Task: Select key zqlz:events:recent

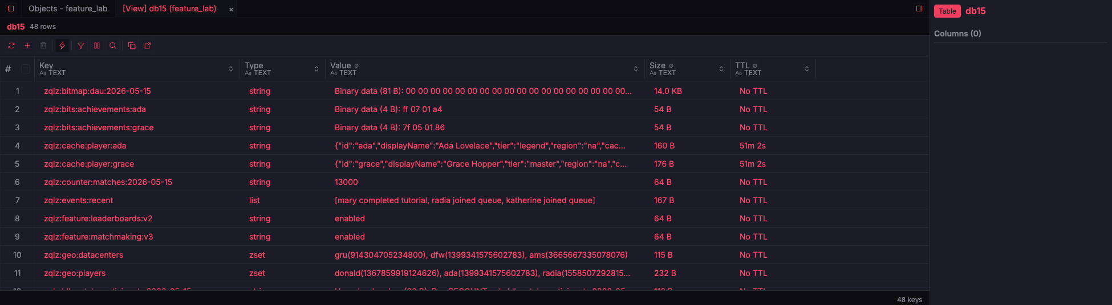Action: click(78, 200)
